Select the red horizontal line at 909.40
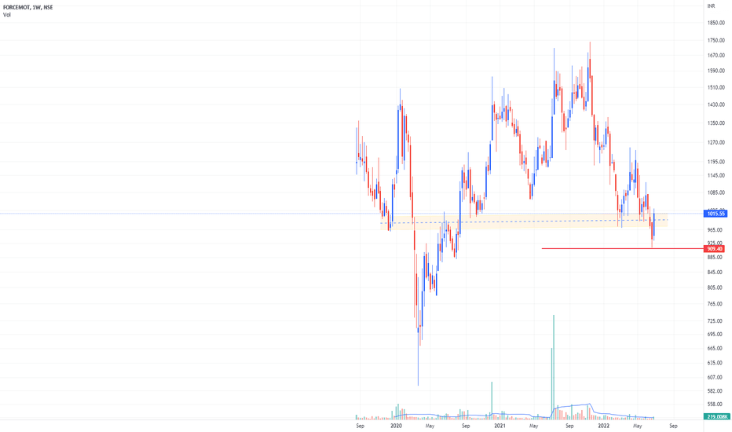732x432 pixels. [622, 248]
